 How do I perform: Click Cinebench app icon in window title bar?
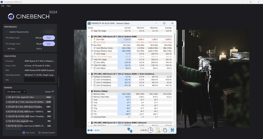[x=2, y=2]
